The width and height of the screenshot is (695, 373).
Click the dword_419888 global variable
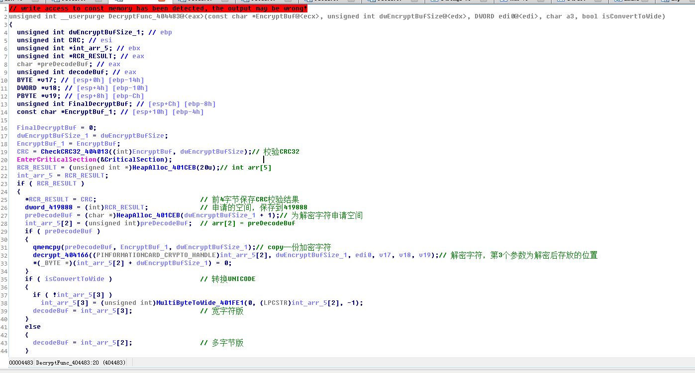(49, 207)
